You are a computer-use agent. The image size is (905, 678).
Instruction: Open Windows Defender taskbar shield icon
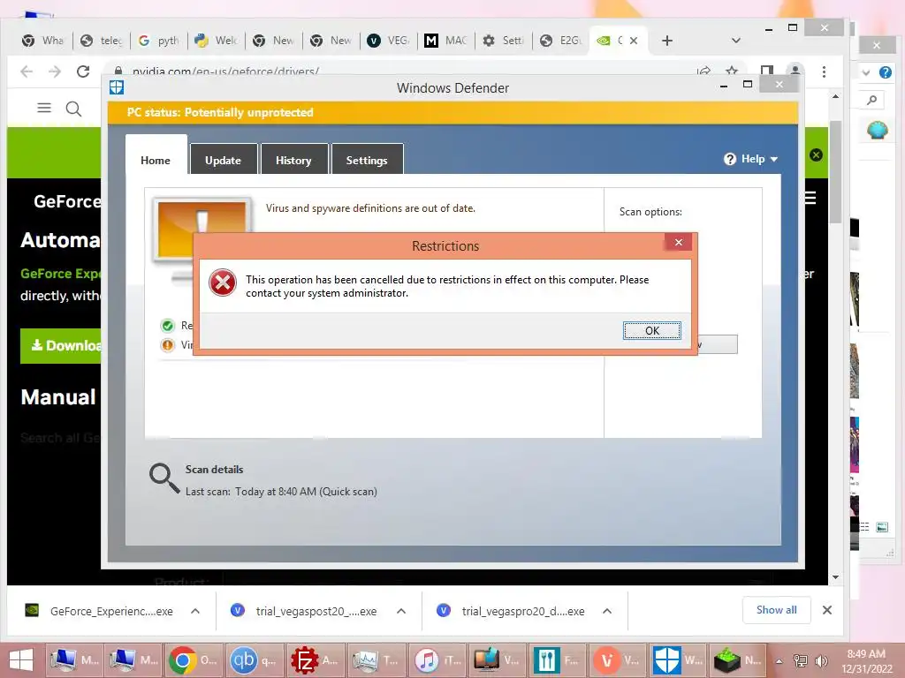tap(676, 660)
